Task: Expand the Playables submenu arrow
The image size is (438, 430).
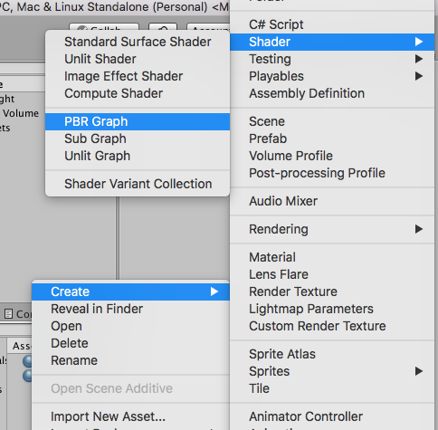Action: click(x=418, y=76)
